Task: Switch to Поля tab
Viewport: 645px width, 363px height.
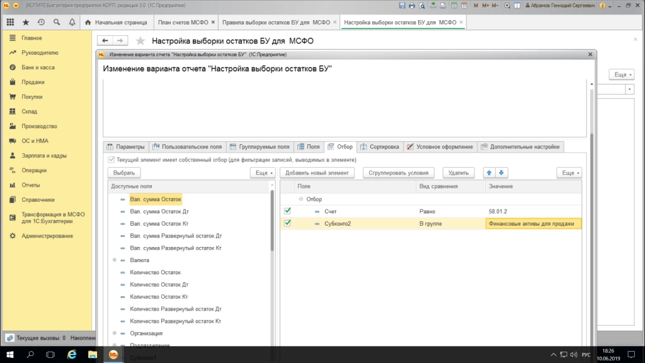Action: pyautogui.click(x=309, y=147)
